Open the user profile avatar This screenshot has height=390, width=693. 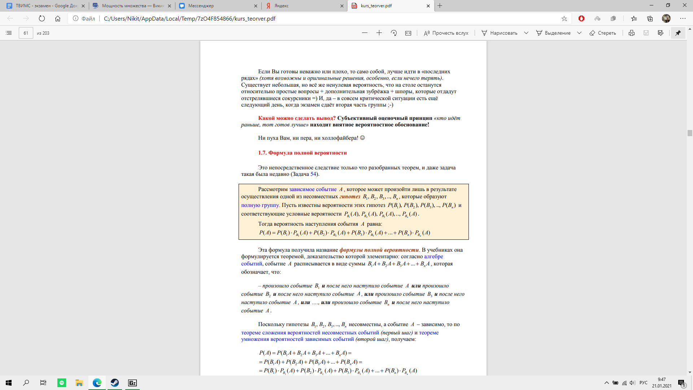(x=666, y=18)
